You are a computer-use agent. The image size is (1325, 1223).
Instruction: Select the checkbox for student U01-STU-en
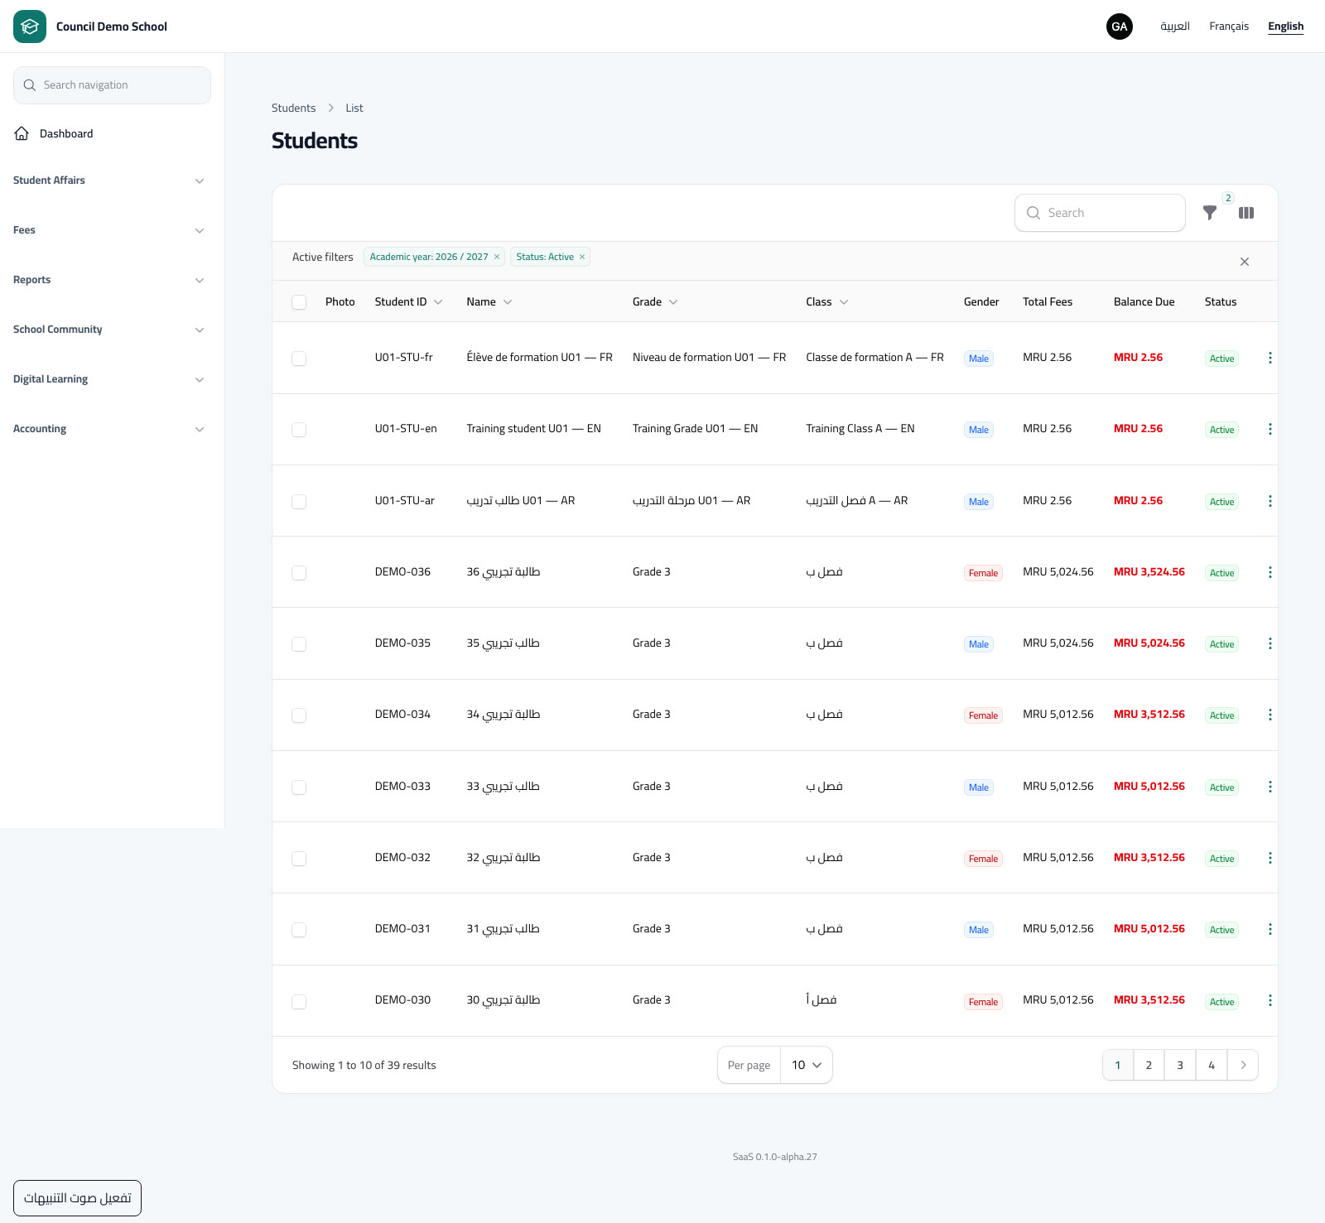coord(299,430)
